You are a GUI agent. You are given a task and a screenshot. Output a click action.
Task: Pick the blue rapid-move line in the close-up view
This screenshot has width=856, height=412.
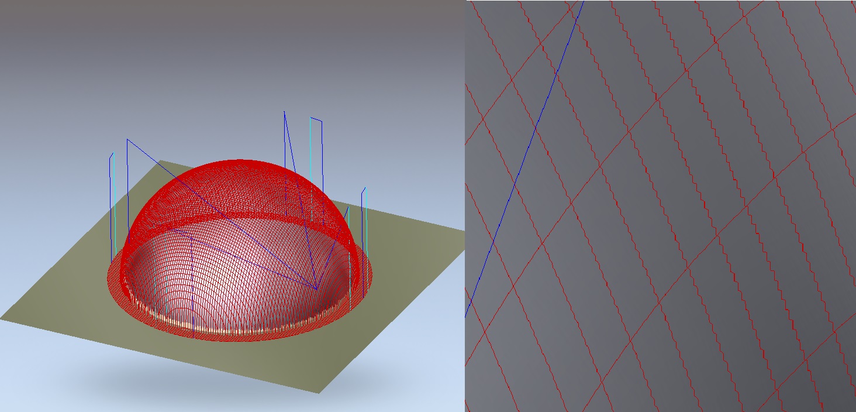524,158
